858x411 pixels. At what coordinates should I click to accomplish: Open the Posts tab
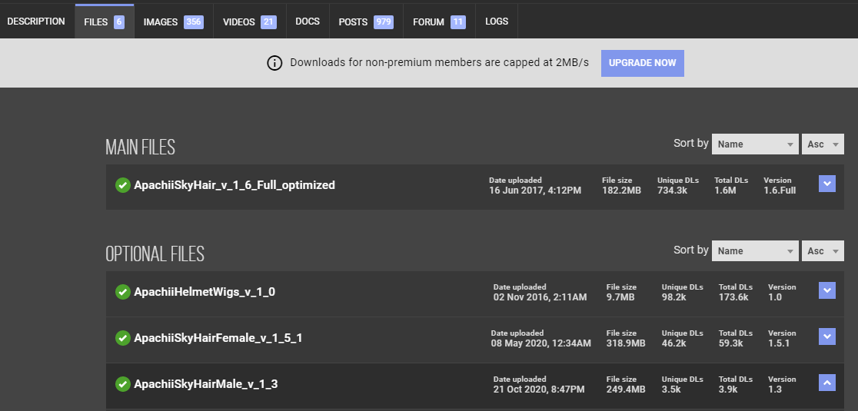click(x=365, y=22)
